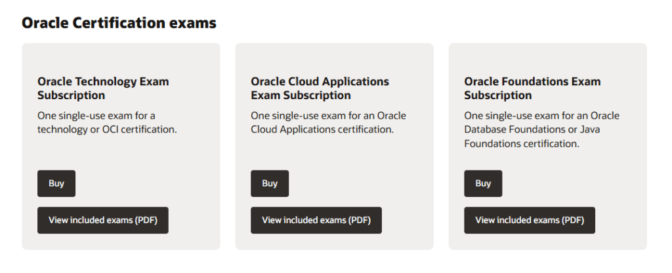Image resolution: width=672 pixels, height=273 pixels.
Task: Buy the Oracle Cloud Applications Exam Subscription
Action: pyautogui.click(x=270, y=184)
